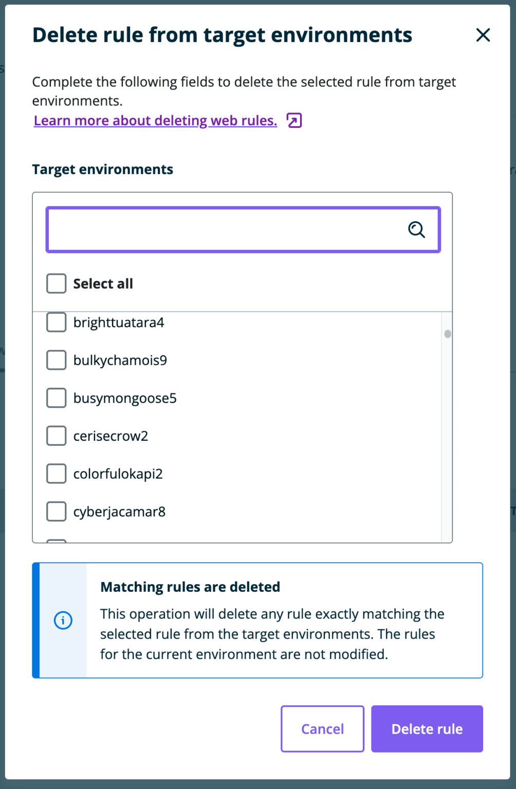Click the blue info icon in the notice box

click(x=63, y=620)
